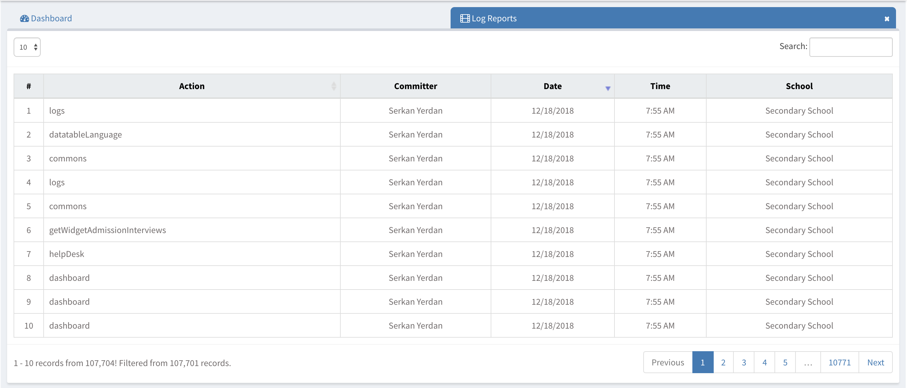Go to page 3

pos(744,362)
